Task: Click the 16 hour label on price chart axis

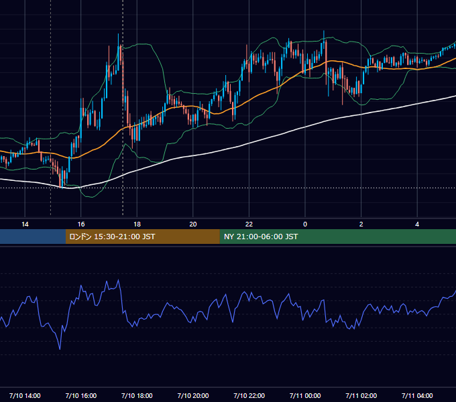Action: [81, 224]
